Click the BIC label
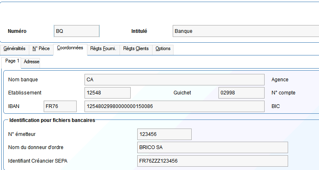The image size is (319, 170). point(276,106)
